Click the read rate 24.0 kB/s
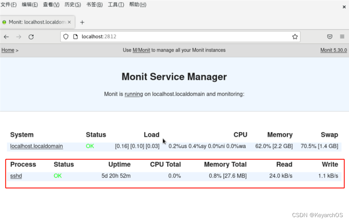The height and width of the screenshot is (222, 349). tap(281, 176)
